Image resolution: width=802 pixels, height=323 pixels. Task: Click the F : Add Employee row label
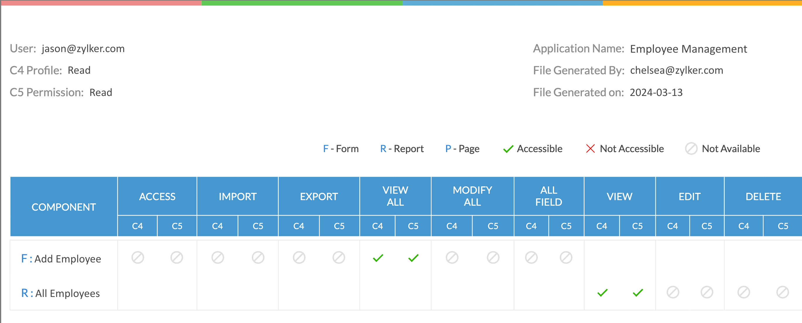click(x=61, y=259)
